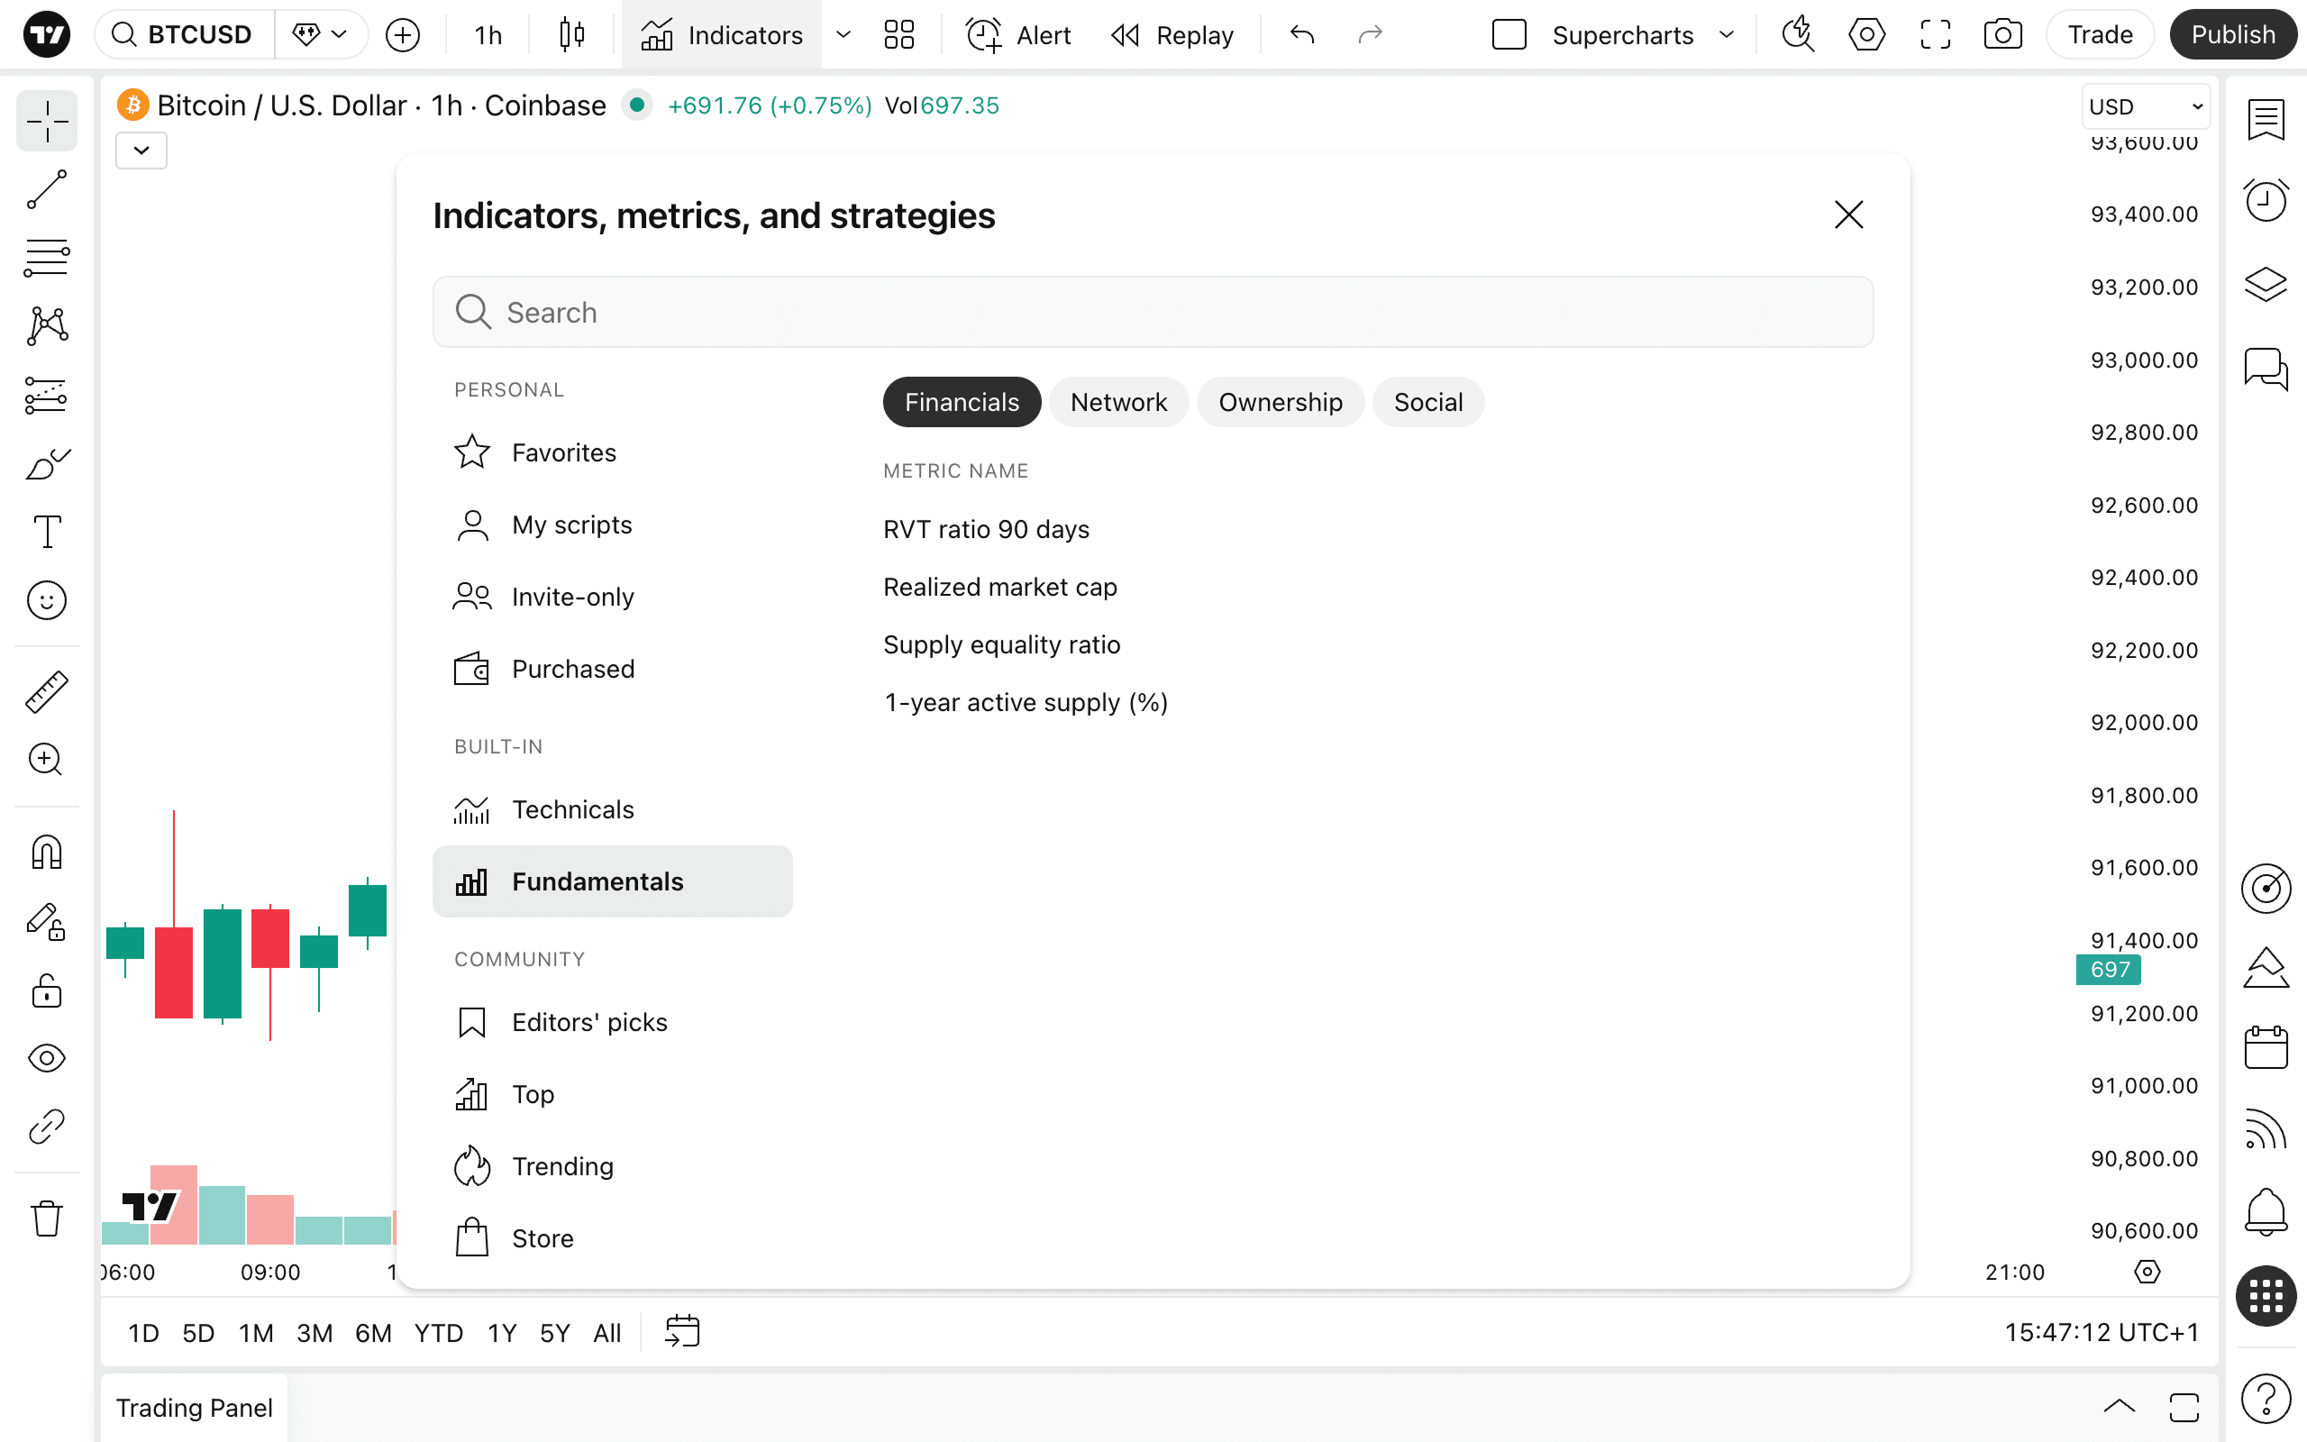Viewport: 2307px width, 1442px height.
Task: Toggle magnet mode on
Action: pos(46,853)
